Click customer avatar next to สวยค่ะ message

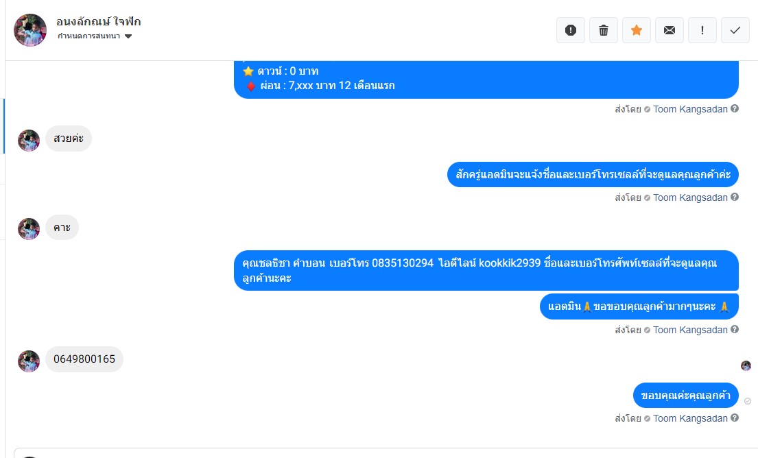29,141
